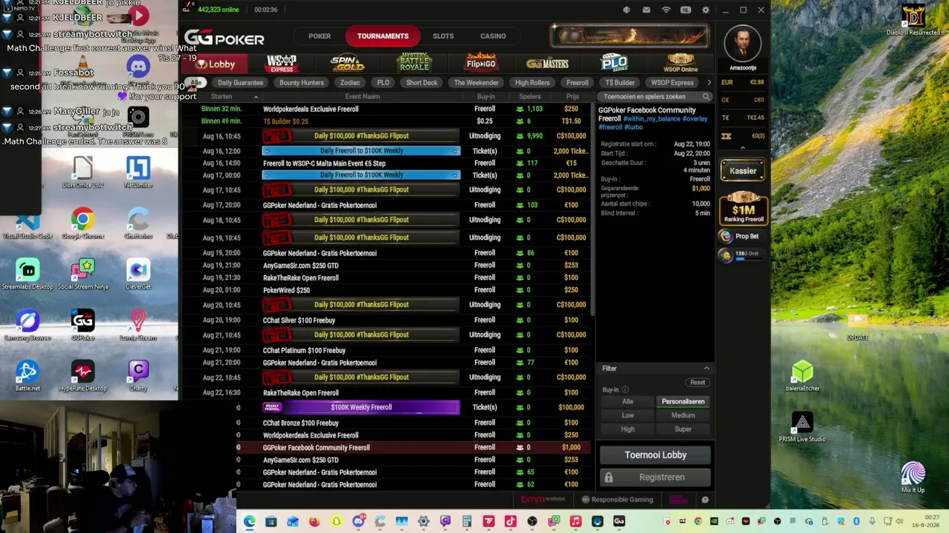This screenshot has height=533, width=949.
Task: Open TikTok from the taskbar
Action: point(510,521)
